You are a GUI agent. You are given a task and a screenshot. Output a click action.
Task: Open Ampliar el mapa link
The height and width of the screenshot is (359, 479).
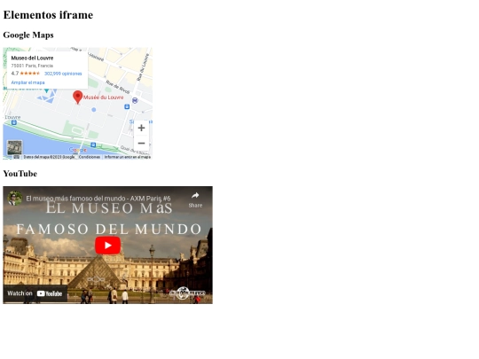[x=27, y=82]
